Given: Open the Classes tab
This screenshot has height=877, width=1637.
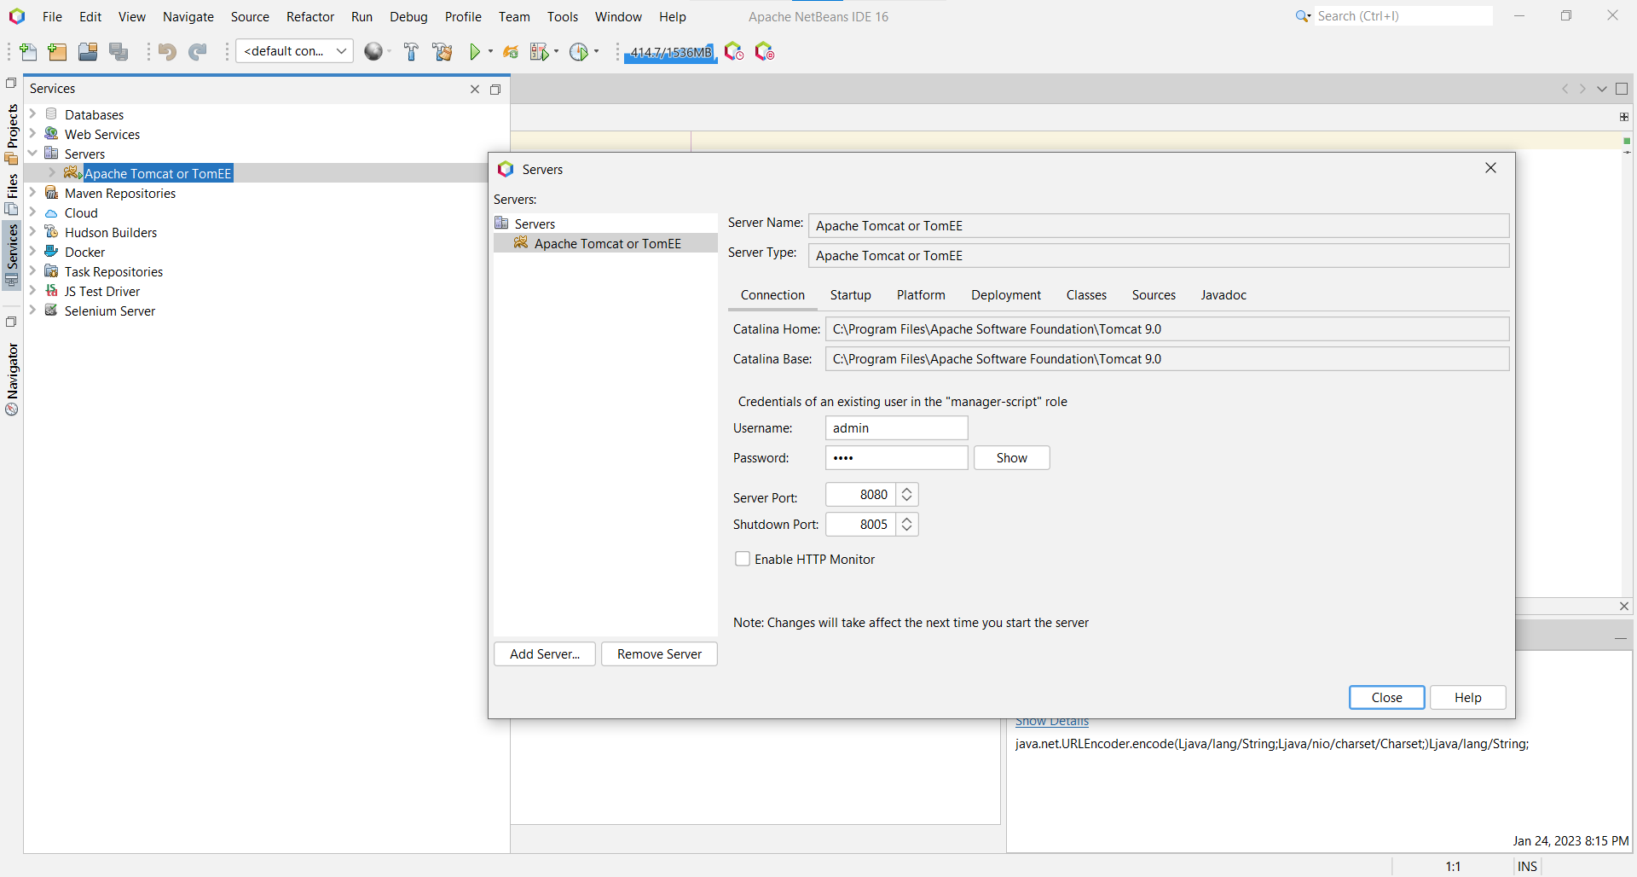Looking at the screenshot, I should pos(1086,295).
